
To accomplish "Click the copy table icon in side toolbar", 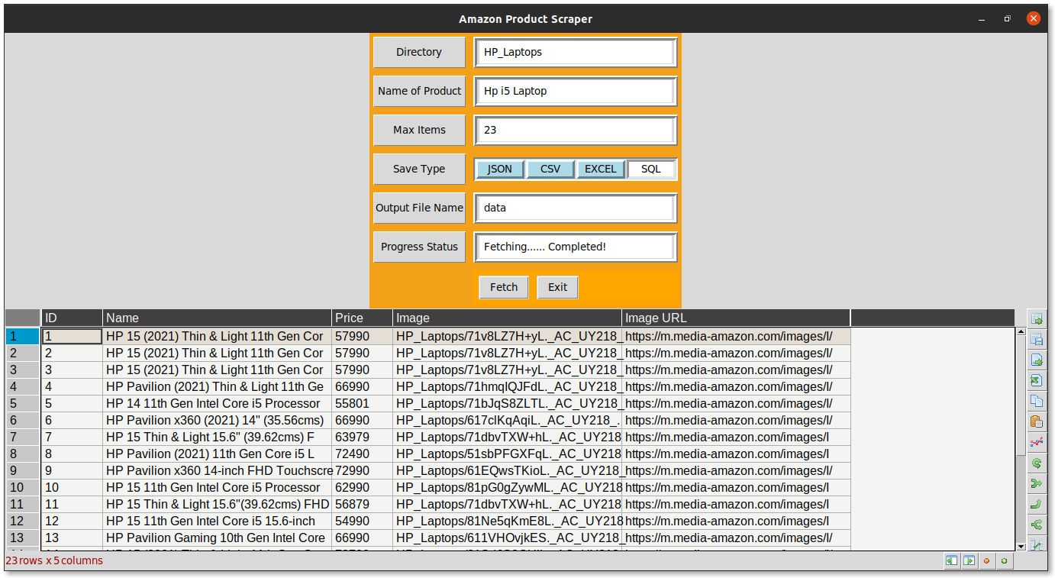I will click(x=1036, y=401).
